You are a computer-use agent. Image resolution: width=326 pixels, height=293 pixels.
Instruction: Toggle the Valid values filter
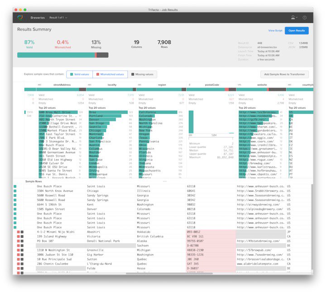pos(80,74)
